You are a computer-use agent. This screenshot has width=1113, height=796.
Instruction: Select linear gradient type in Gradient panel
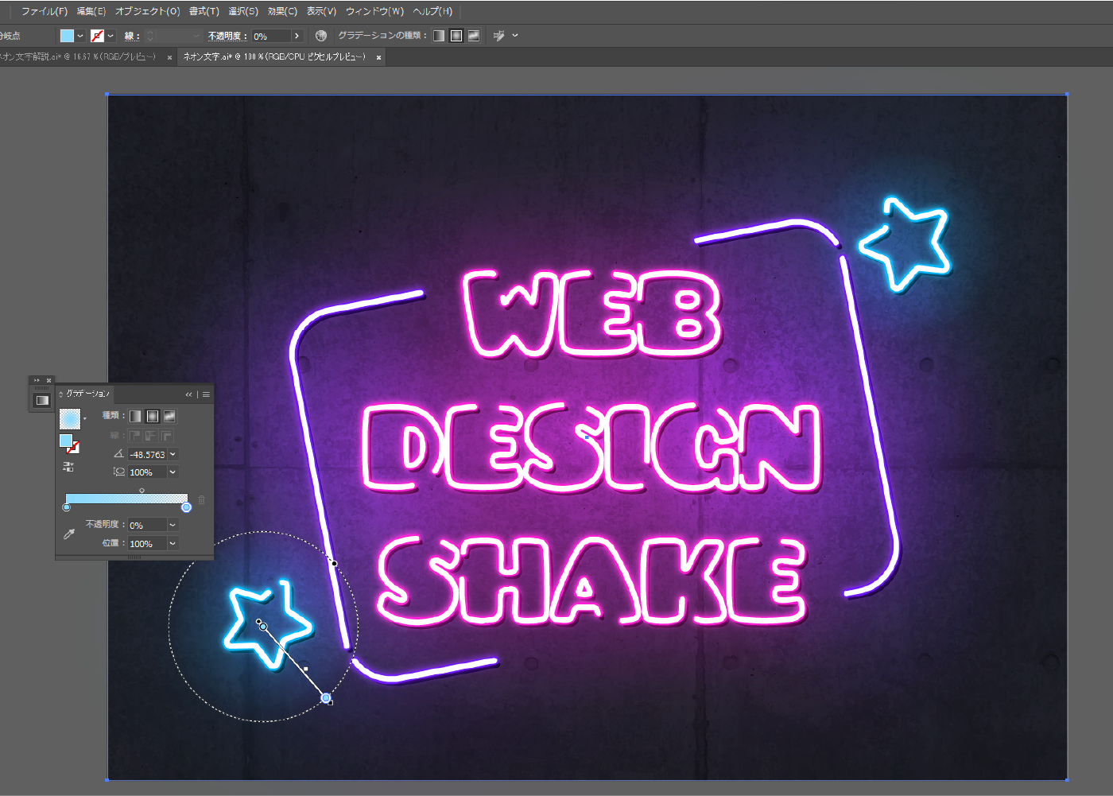point(135,416)
